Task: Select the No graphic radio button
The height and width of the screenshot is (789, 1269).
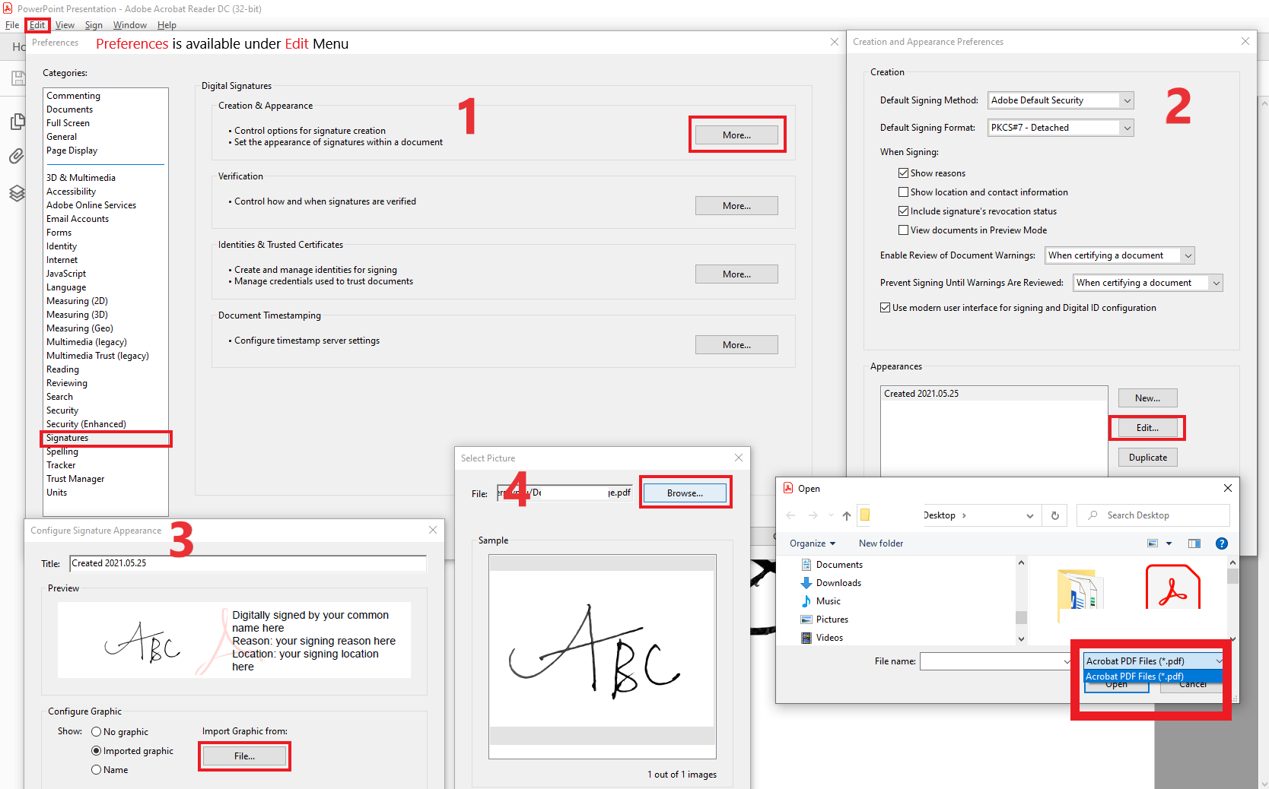Action: (96, 731)
